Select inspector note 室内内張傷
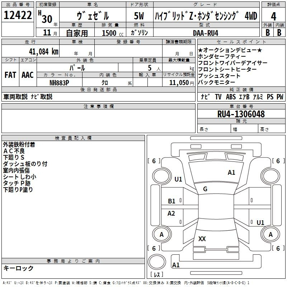The width and height of the screenshot is (287, 287). click(x=16, y=170)
